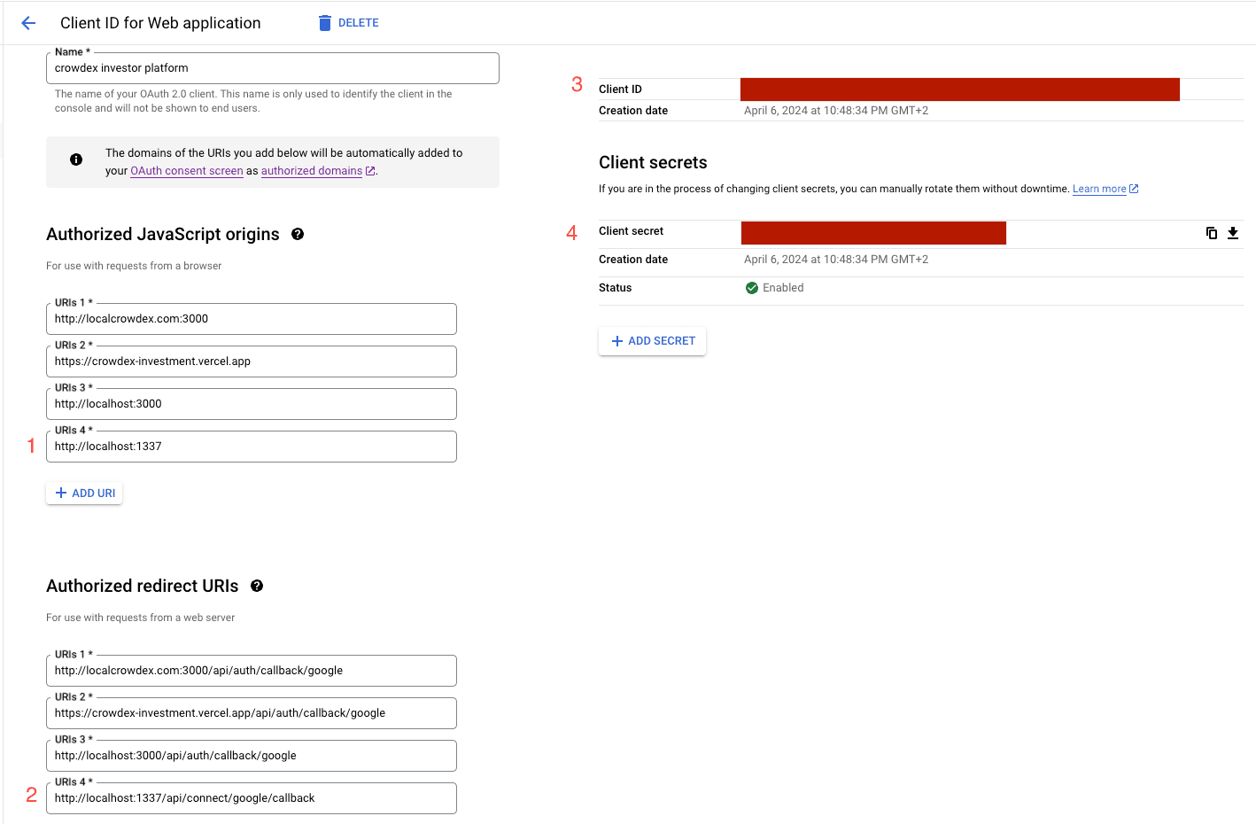
Task: Open help for Authorized redirect URIs
Action: 257,585
